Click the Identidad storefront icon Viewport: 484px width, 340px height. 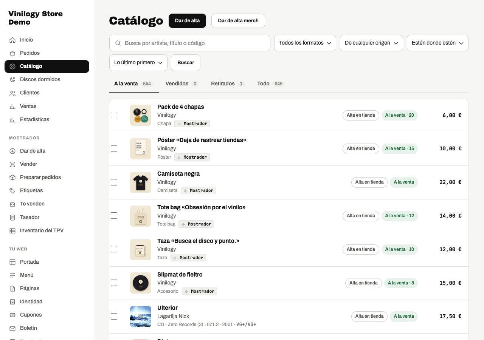click(12, 302)
